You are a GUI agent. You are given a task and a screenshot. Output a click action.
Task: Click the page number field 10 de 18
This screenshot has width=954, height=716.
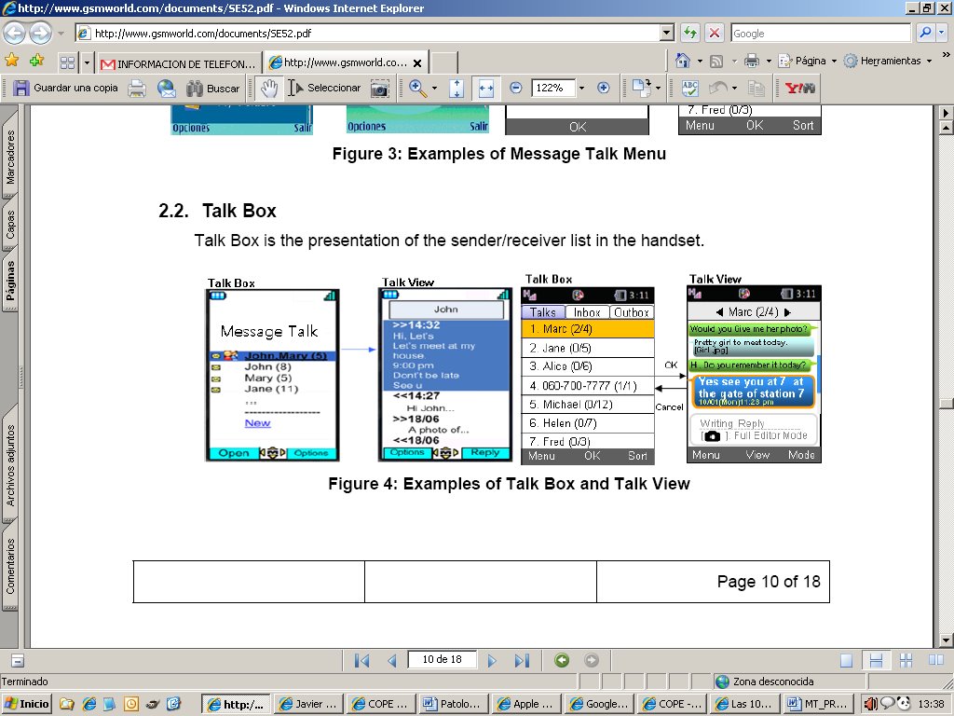[443, 659]
